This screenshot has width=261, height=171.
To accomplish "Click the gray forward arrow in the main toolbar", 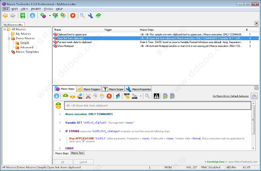I will [x=13, y=16].
